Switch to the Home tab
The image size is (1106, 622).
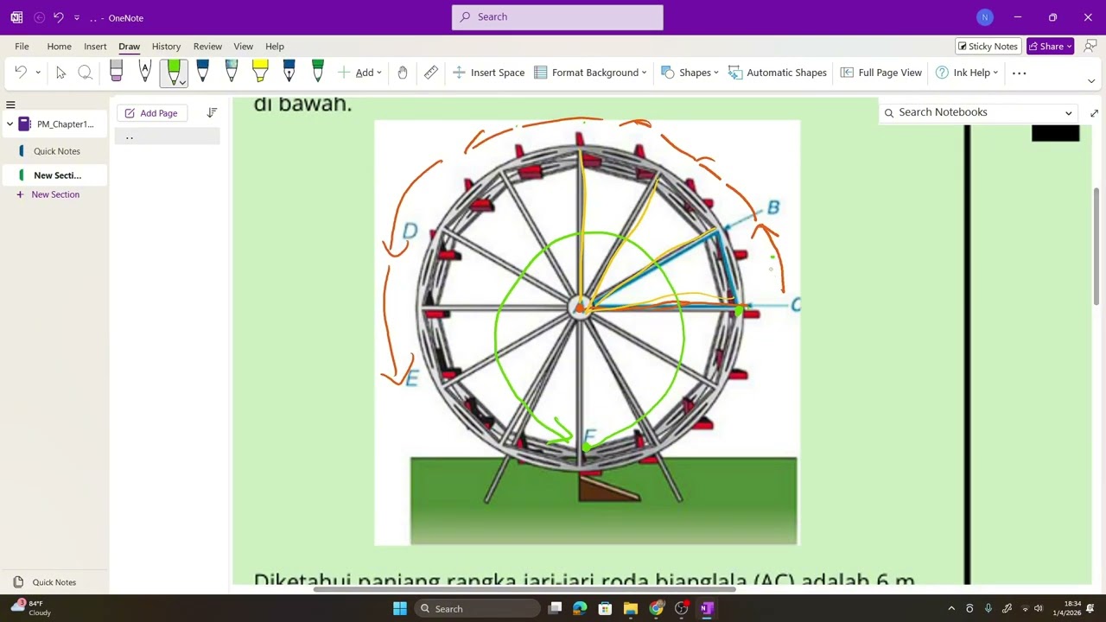tap(59, 46)
